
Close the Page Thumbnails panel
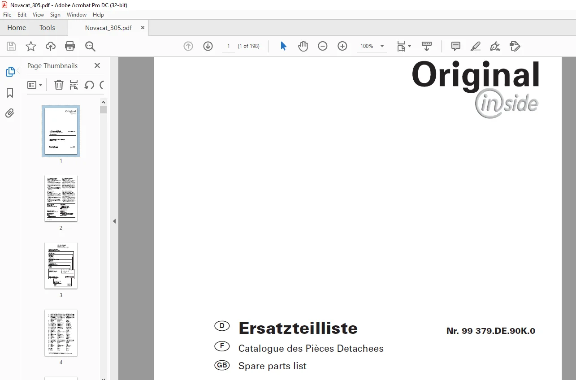[x=97, y=65]
